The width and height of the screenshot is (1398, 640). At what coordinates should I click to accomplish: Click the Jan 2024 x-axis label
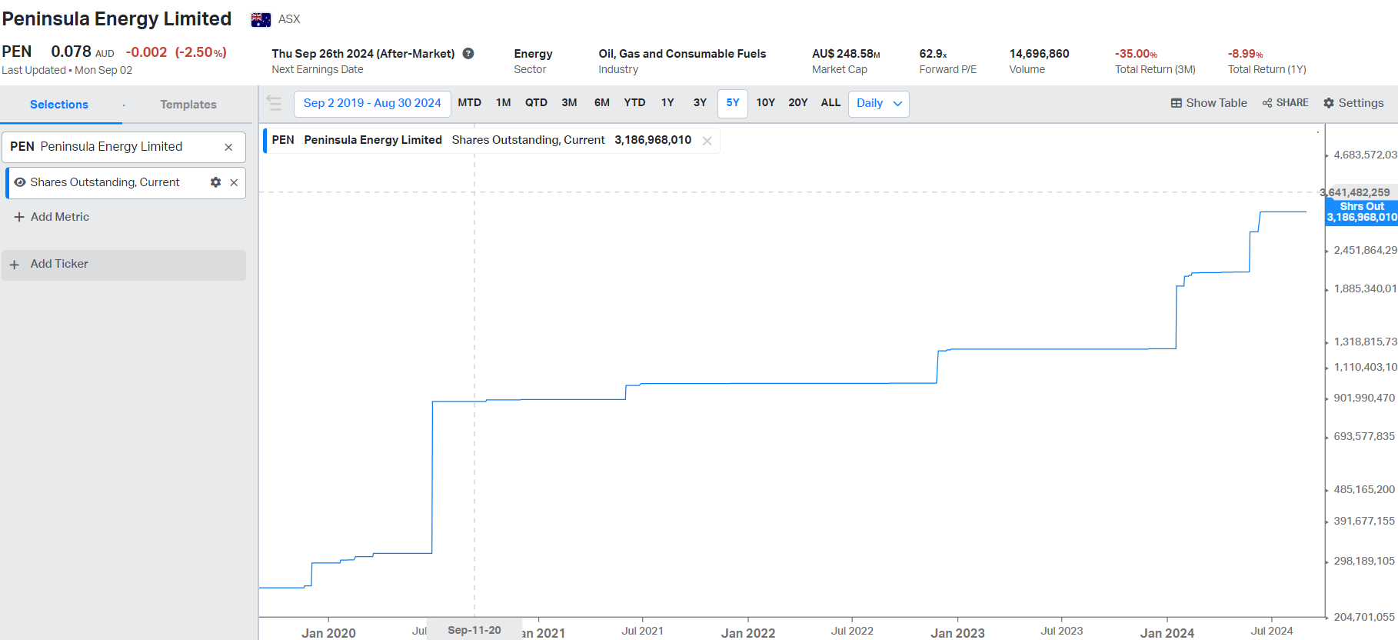coord(1167,633)
